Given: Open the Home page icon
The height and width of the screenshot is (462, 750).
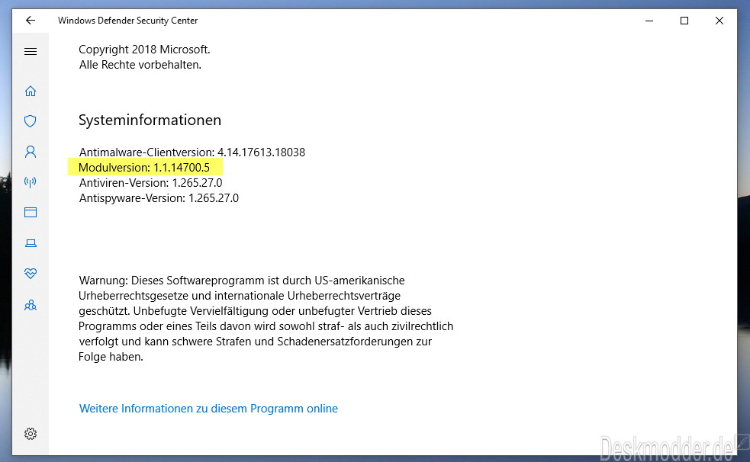Looking at the screenshot, I should pyautogui.click(x=31, y=91).
